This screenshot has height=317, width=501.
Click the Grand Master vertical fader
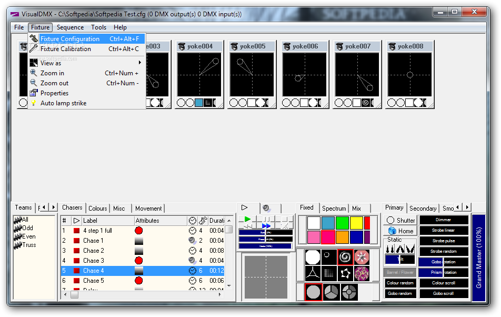(x=479, y=257)
